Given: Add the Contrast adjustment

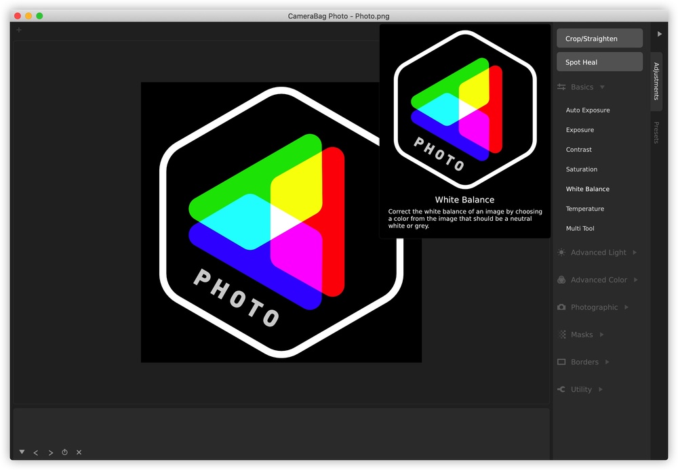Looking at the screenshot, I should pyautogui.click(x=578, y=150).
